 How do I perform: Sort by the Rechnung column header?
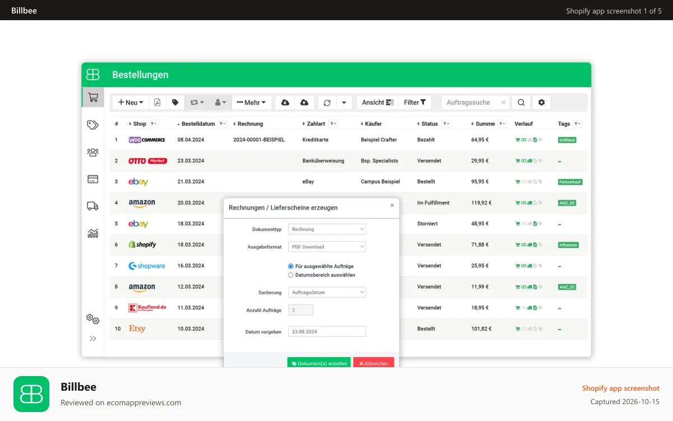(248, 123)
